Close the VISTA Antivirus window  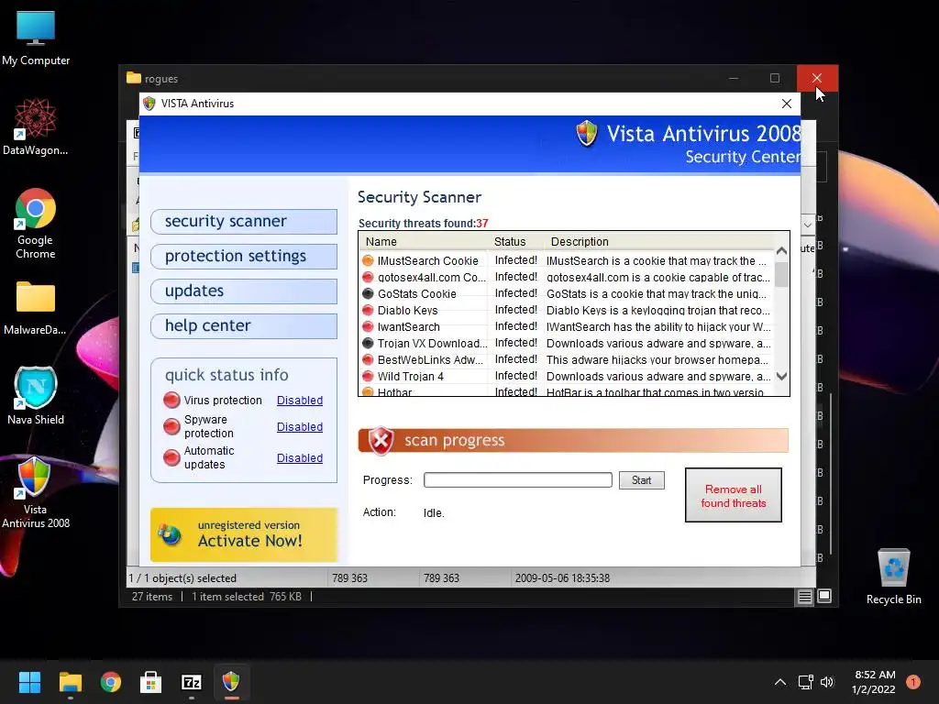tap(786, 104)
